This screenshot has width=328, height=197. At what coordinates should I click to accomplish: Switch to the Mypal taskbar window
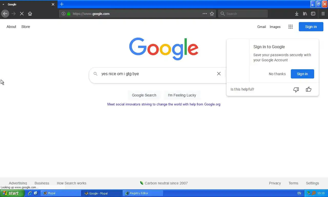point(61,193)
